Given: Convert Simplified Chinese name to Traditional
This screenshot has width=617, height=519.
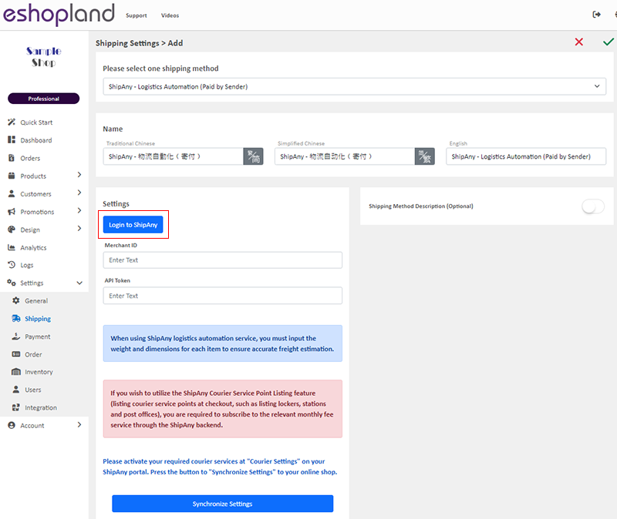Looking at the screenshot, I should [x=425, y=156].
